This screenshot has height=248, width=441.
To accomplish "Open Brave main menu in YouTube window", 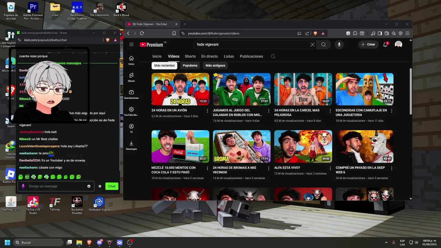I will [x=408, y=33].
